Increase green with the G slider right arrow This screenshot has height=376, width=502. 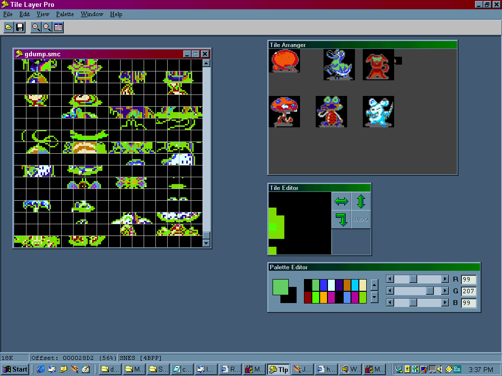coord(445,291)
